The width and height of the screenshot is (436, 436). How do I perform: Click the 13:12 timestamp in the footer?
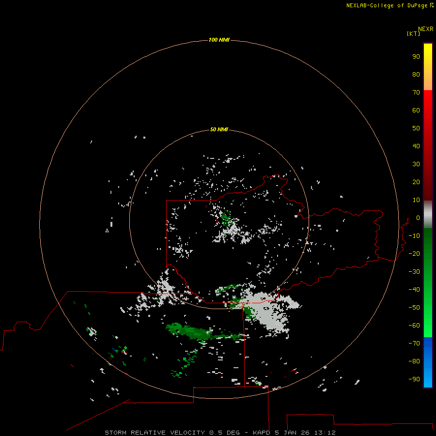[325, 433]
